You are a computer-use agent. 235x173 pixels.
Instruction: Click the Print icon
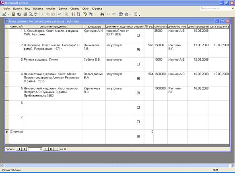point(25,14)
